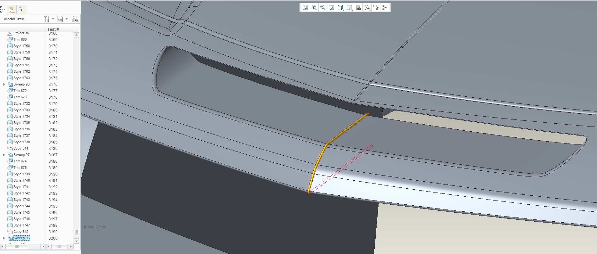Select Style 1763 in the model tree
The image size is (597, 254).
[22, 78]
